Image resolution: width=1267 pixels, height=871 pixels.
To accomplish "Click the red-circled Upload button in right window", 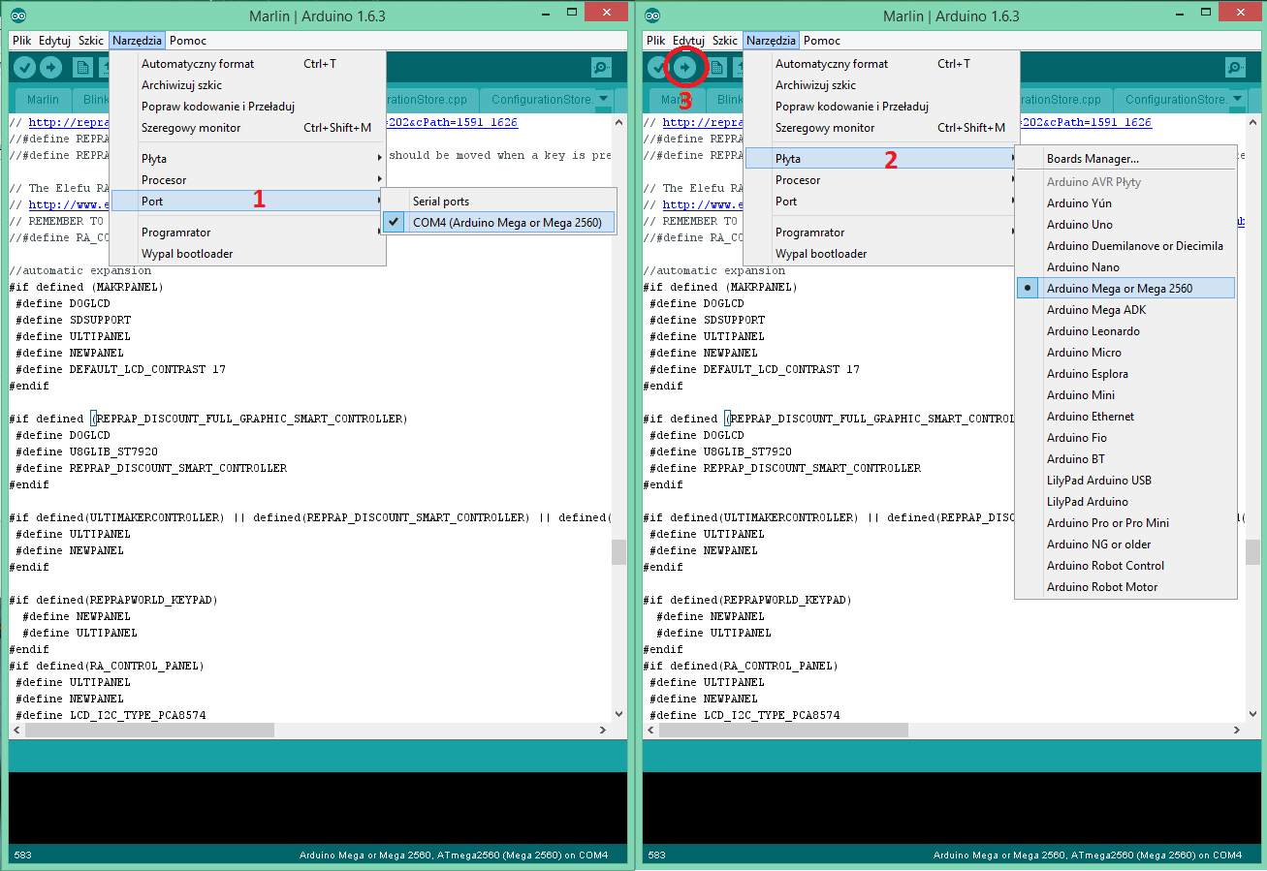I will [685, 68].
